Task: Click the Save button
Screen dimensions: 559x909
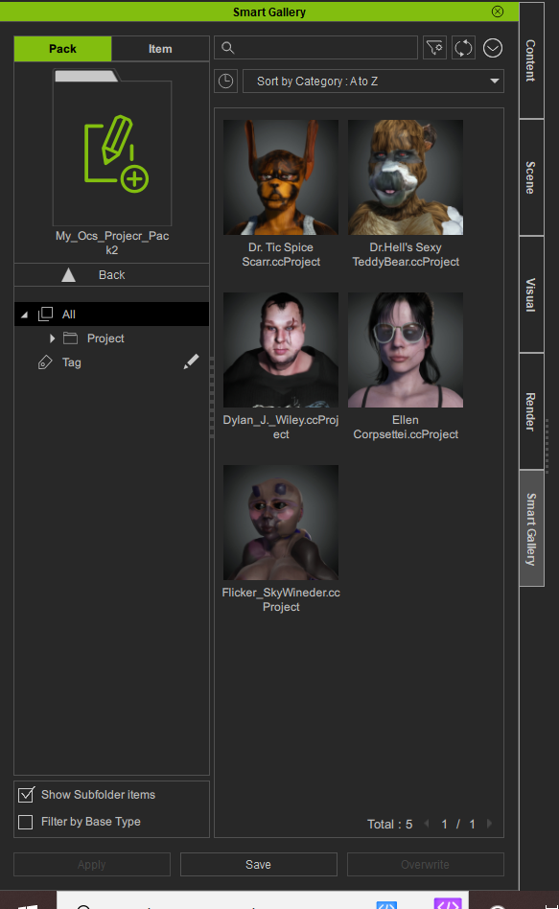Action: [259, 864]
